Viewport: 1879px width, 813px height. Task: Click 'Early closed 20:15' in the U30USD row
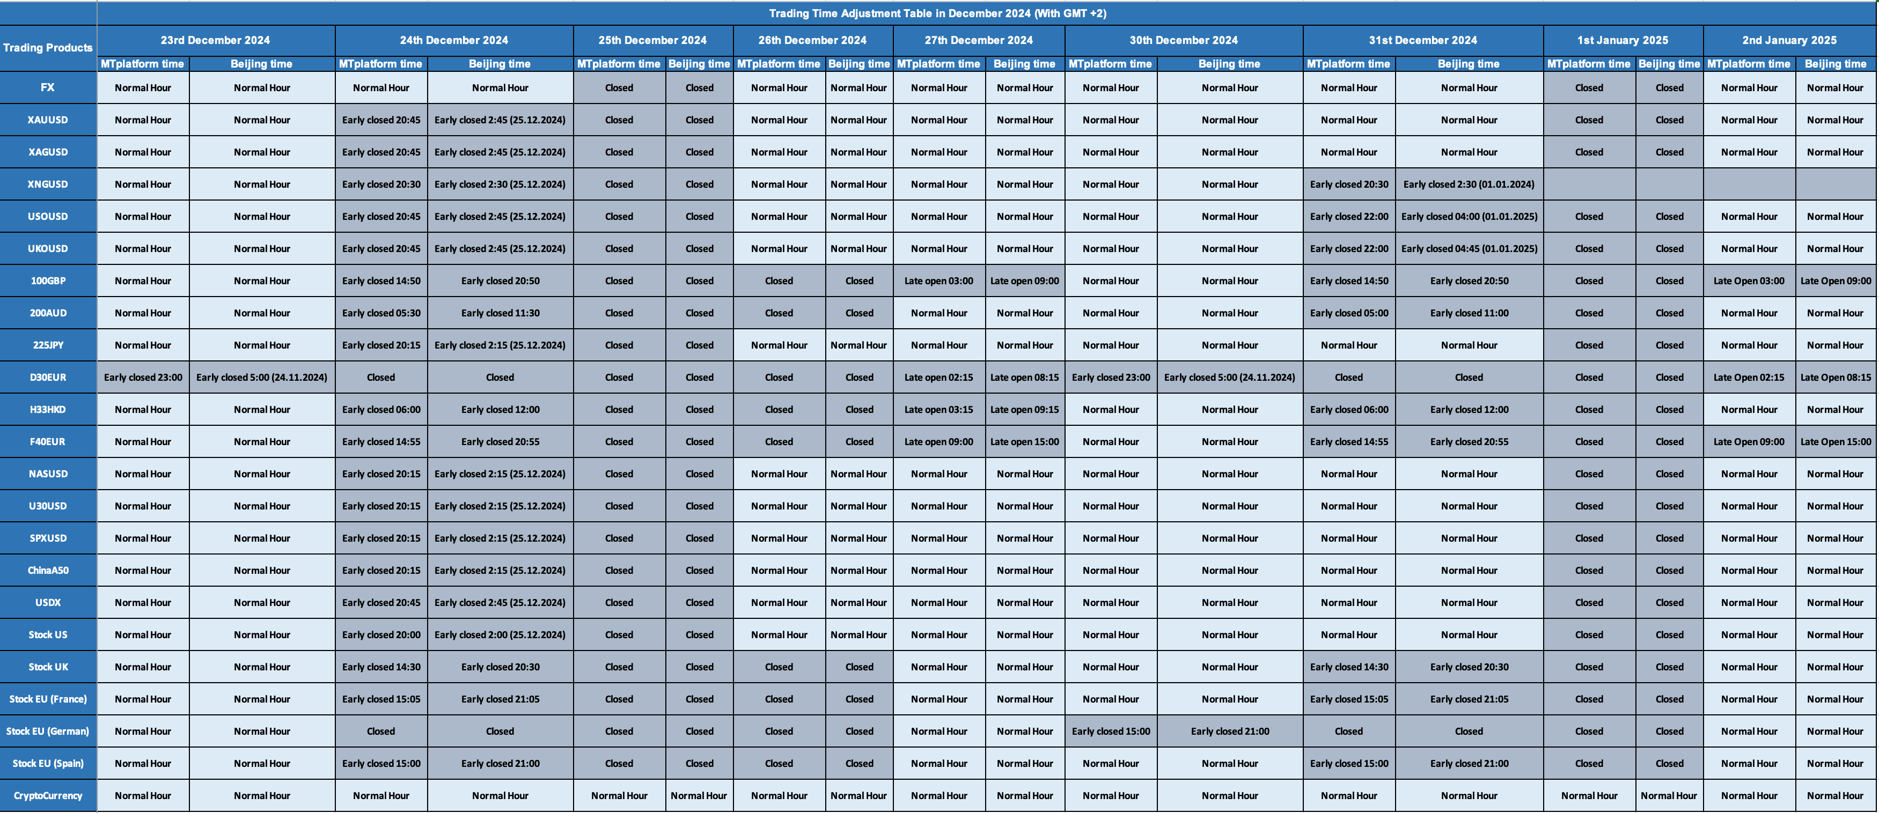[381, 506]
